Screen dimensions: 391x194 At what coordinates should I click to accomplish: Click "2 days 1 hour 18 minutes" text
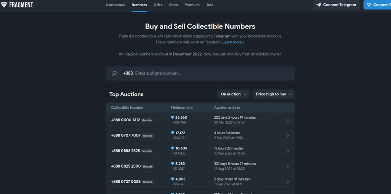click(232, 179)
